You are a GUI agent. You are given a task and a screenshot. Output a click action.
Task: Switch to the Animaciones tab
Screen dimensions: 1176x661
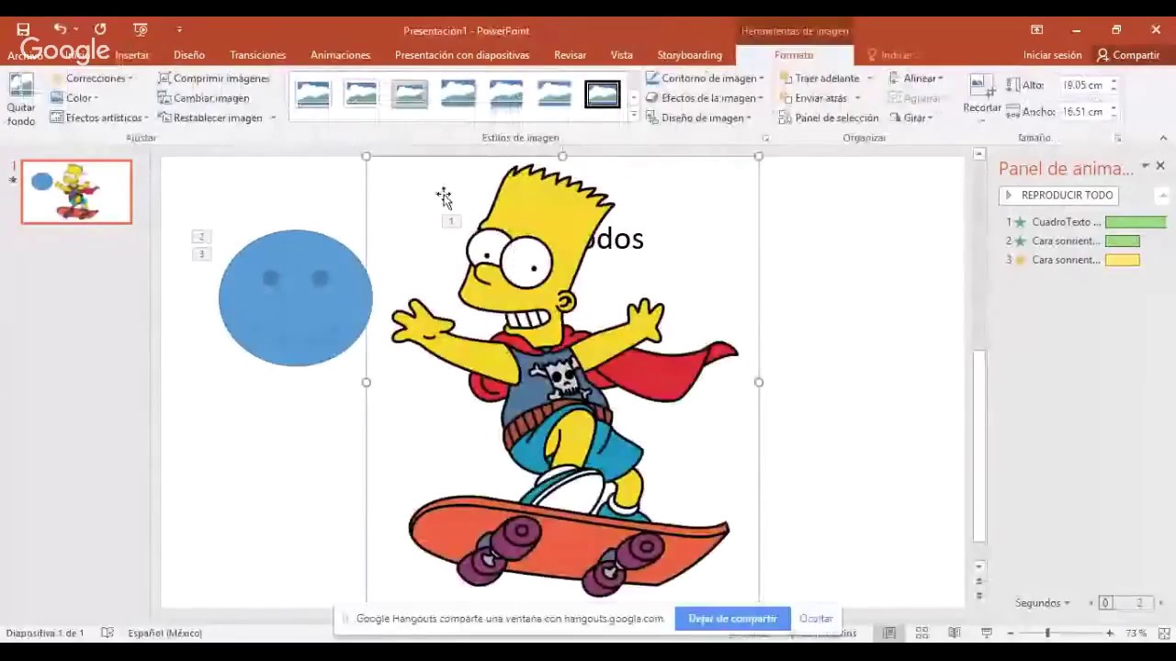(341, 55)
